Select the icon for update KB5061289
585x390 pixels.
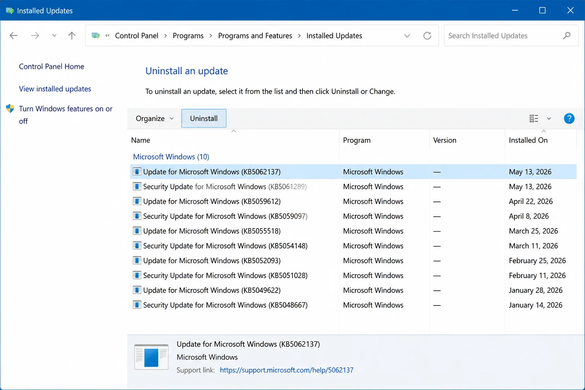tap(137, 186)
